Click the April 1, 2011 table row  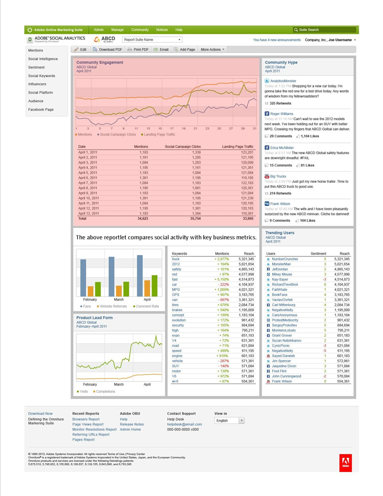(x=165, y=152)
